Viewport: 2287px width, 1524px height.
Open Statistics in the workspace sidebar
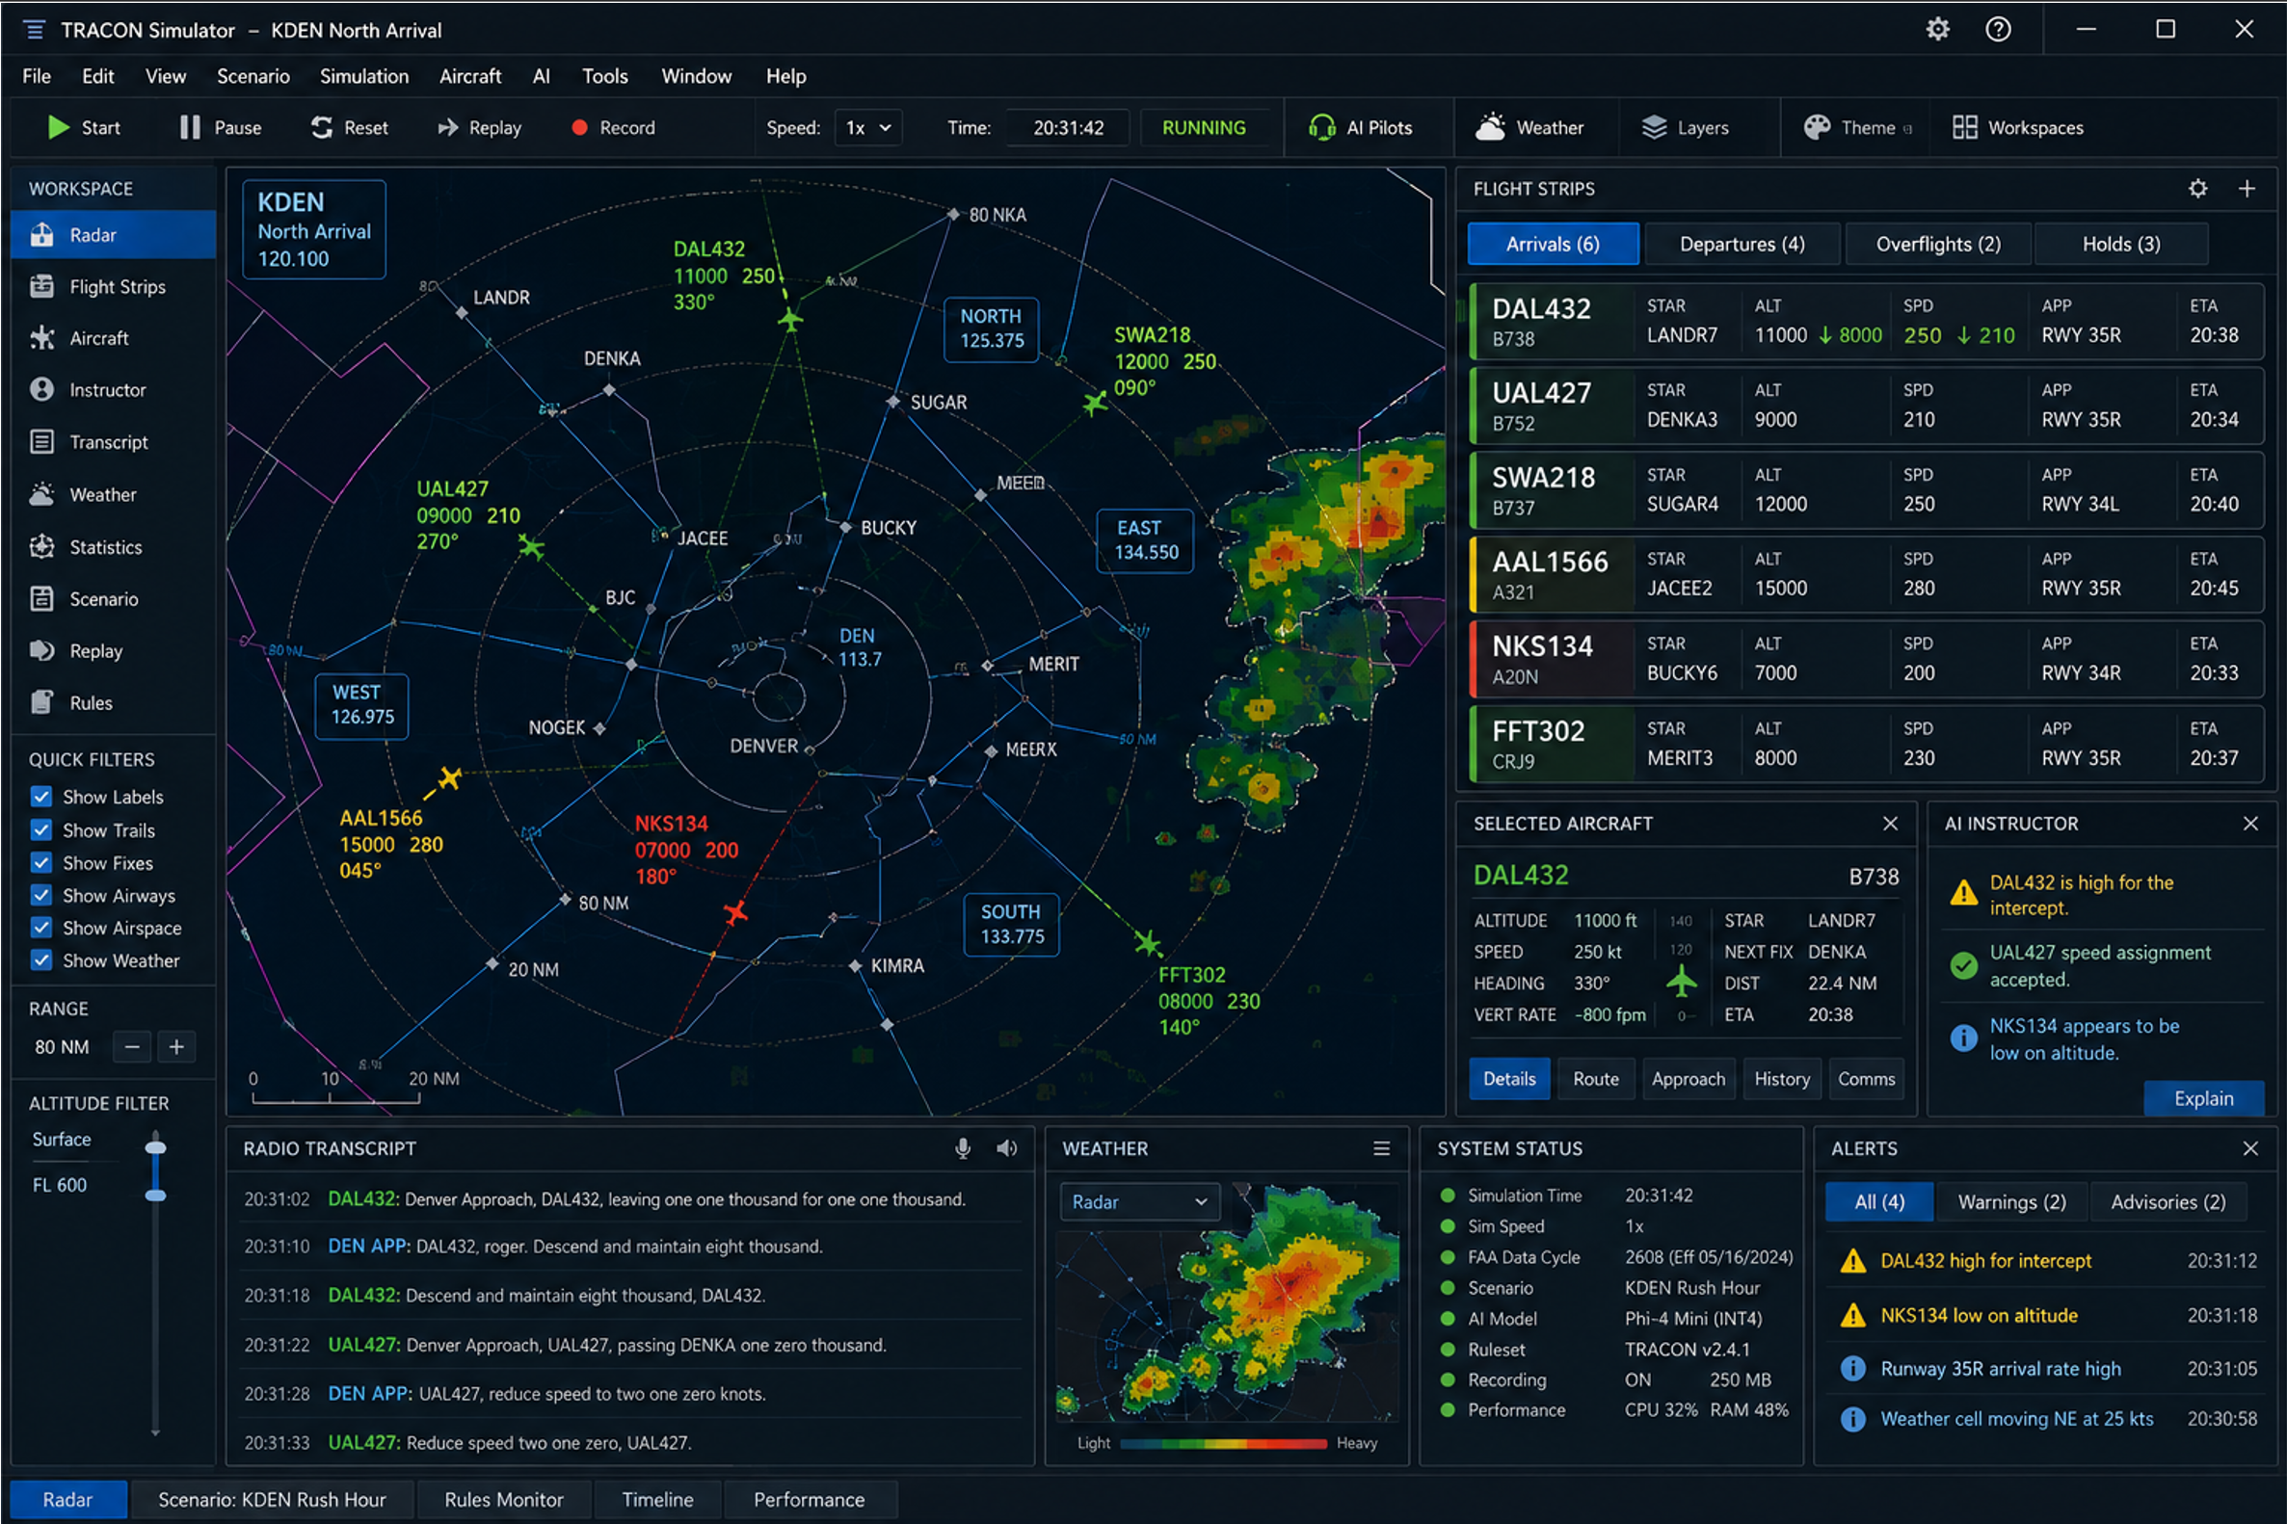pyautogui.click(x=113, y=547)
